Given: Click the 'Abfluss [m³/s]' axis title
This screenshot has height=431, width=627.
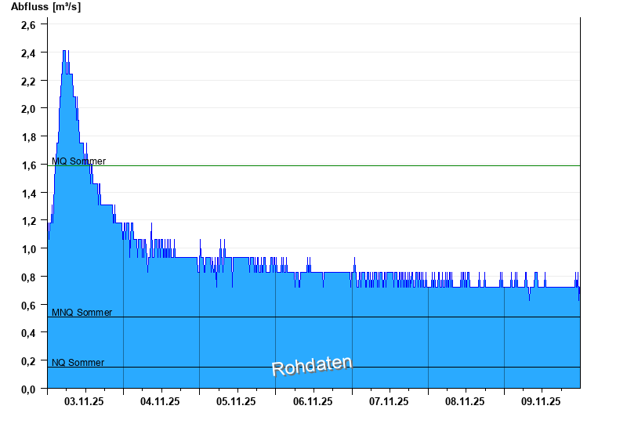Looking at the screenshot, I should (45, 7).
